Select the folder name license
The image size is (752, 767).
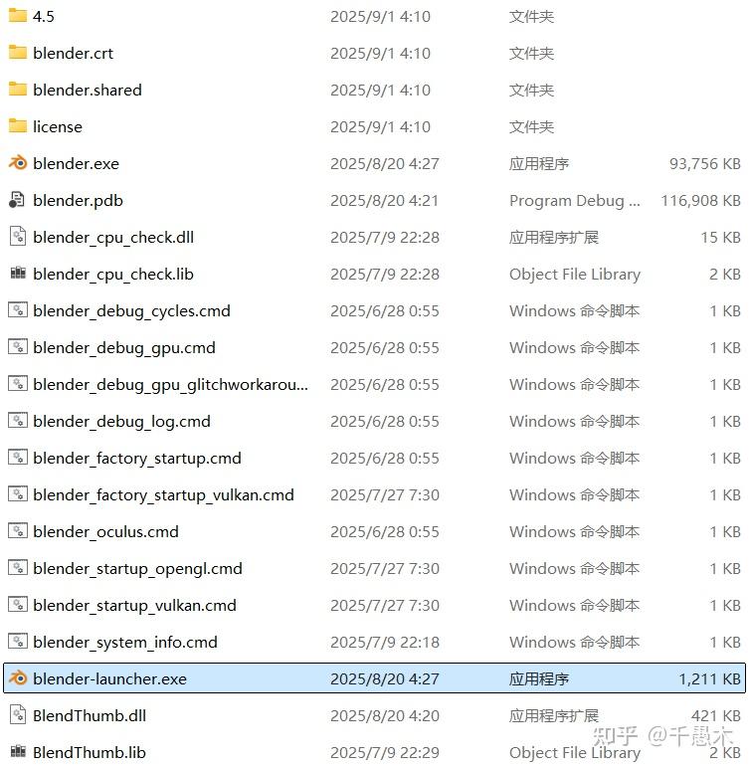pos(58,127)
